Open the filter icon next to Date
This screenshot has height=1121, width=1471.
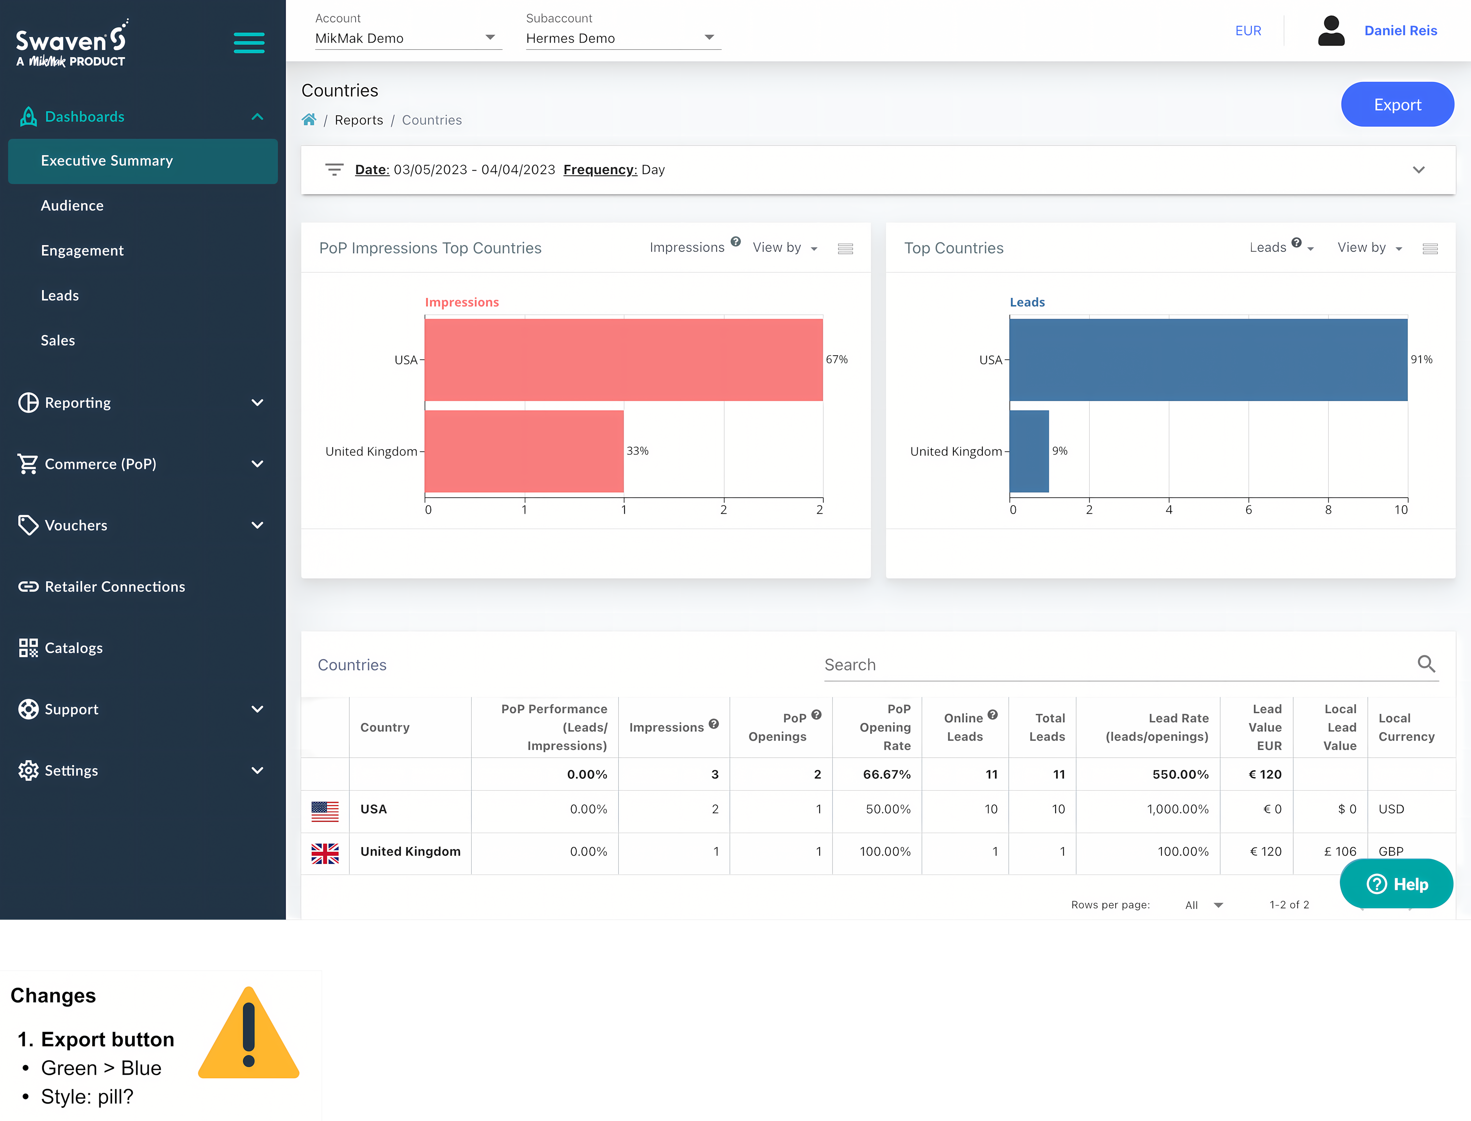pyautogui.click(x=334, y=170)
